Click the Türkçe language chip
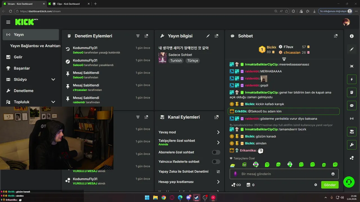The image size is (360, 202). click(x=193, y=61)
